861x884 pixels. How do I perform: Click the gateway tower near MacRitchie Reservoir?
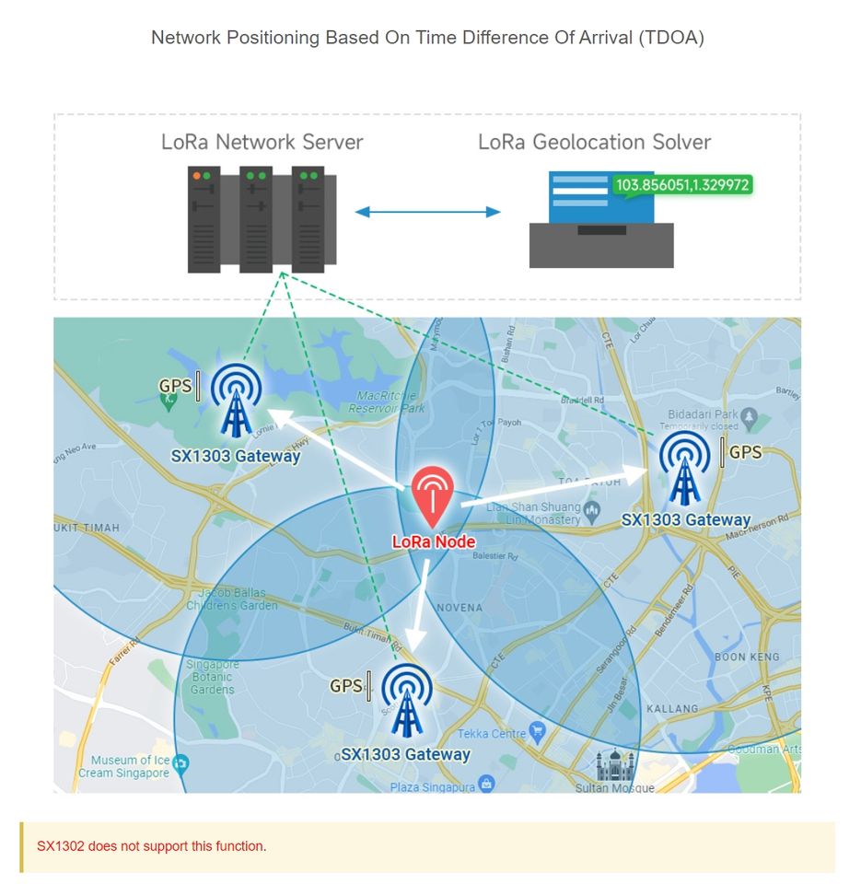point(237,401)
